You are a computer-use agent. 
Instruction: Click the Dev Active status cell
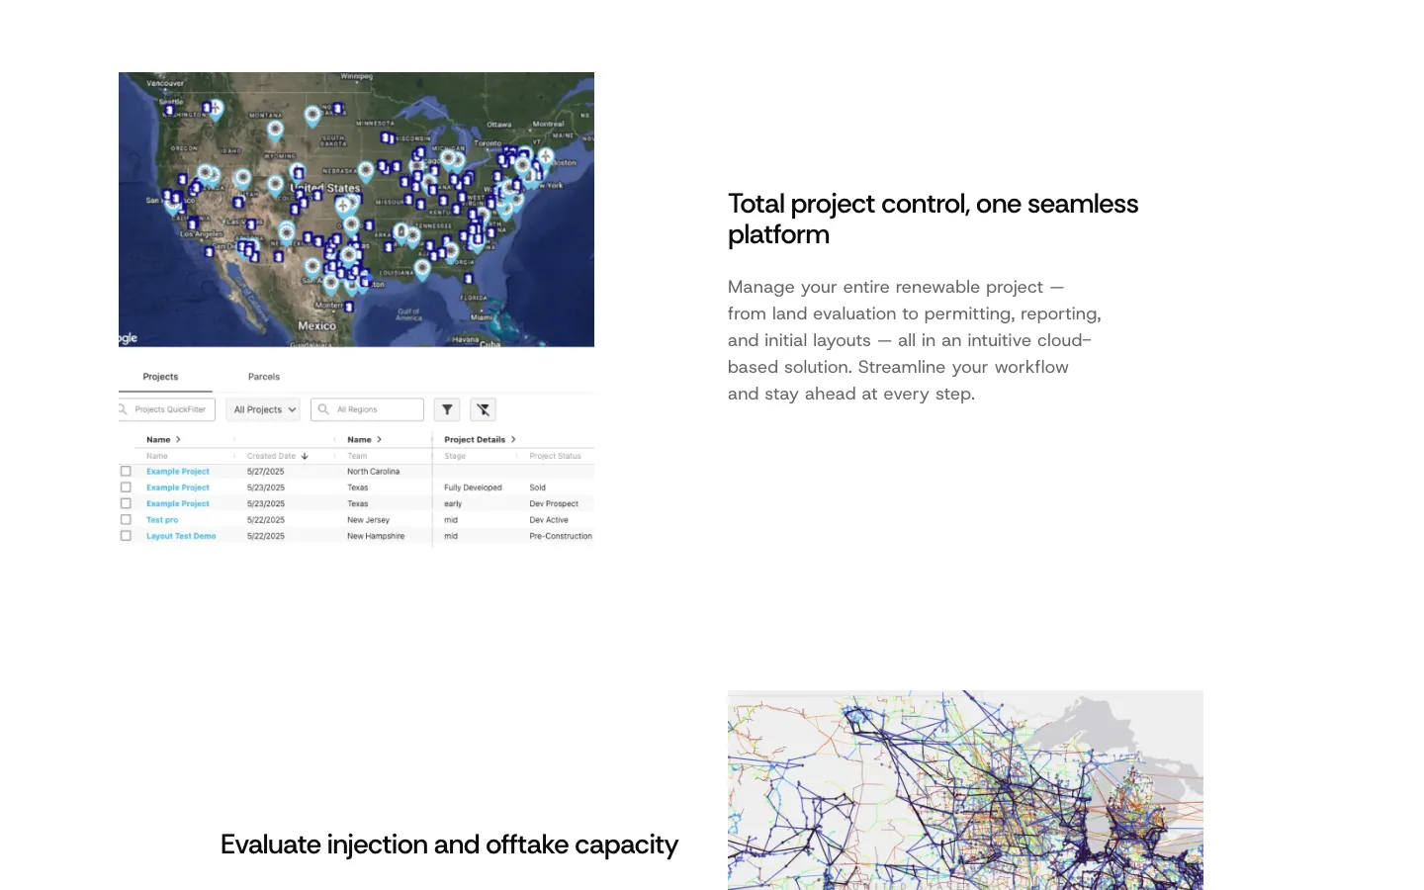(549, 519)
